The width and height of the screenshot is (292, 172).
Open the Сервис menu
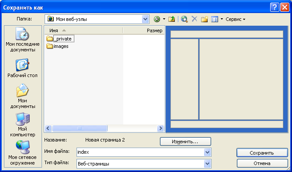coord(235,19)
